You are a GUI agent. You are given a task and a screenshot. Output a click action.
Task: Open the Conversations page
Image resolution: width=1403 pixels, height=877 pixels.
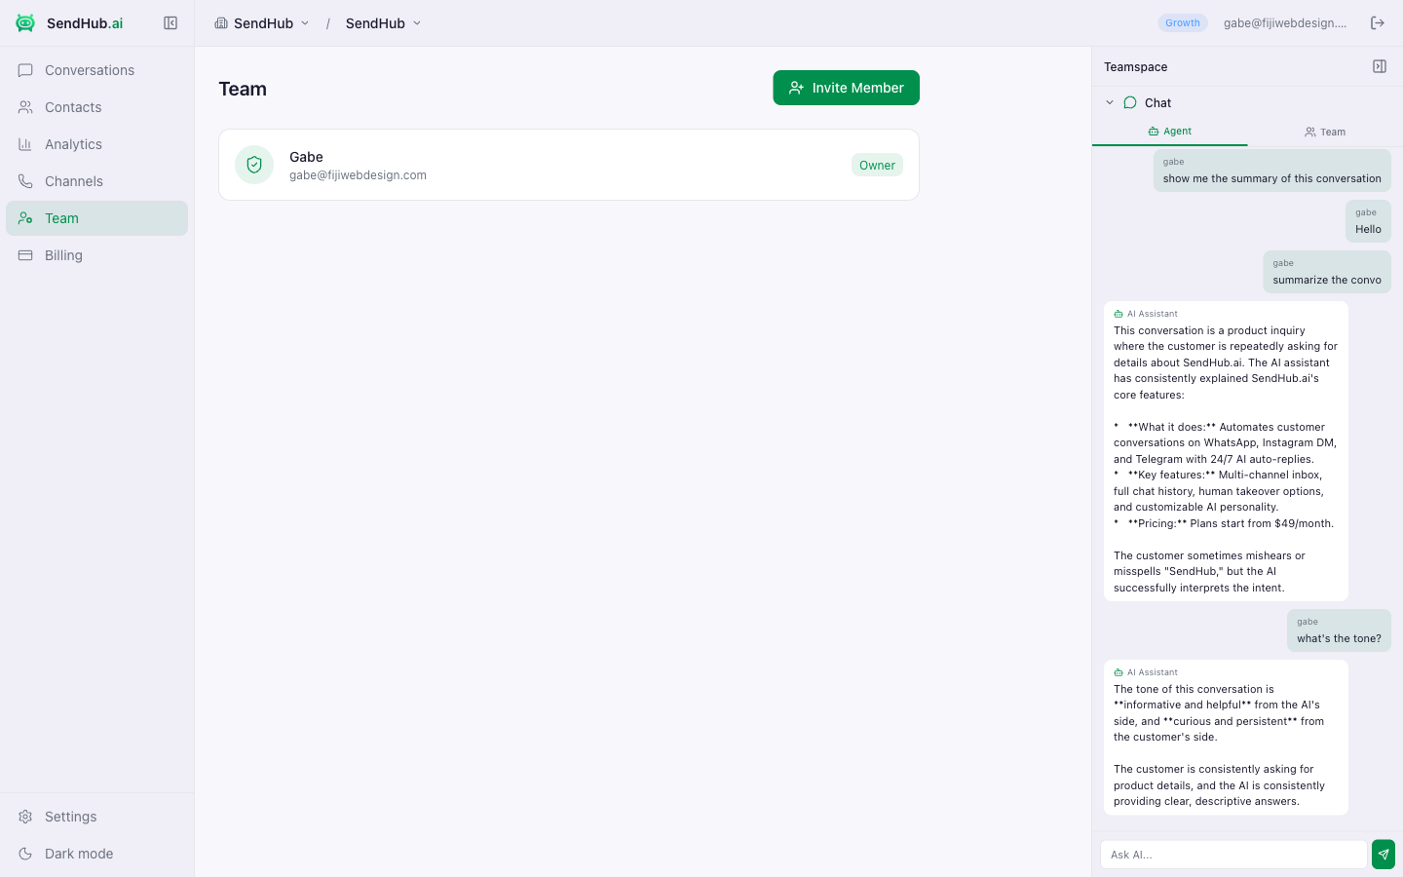96,70
